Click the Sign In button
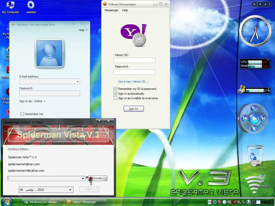The image size is (275, 206). pyautogui.click(x=134, y=109)
